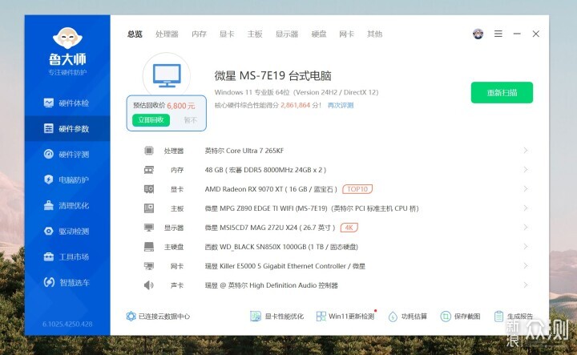Image resolution: width=577 pixels, height=355 pixels.
Task: Click the 6,800元 recycle price
Action: pyautogui.click(x=180, y=106)
